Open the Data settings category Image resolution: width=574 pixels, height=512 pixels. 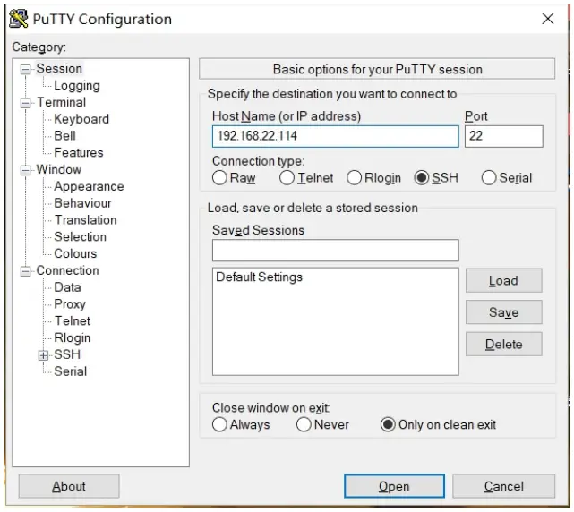(x=67, y=287)
